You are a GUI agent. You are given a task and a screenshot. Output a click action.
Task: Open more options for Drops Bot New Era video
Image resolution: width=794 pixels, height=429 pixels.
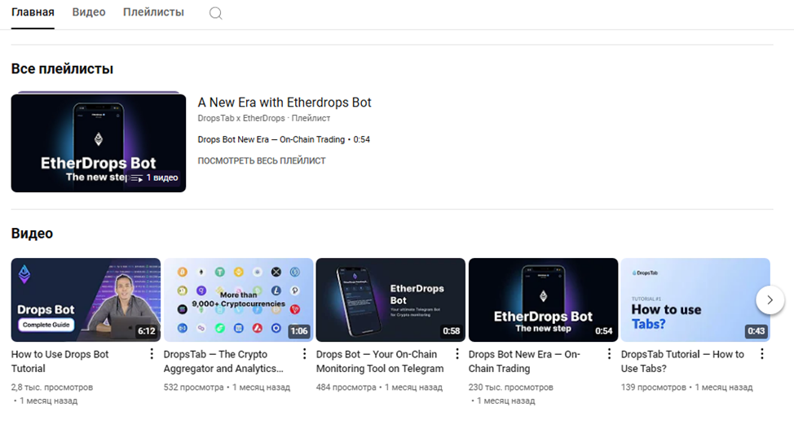coord(609,354)
